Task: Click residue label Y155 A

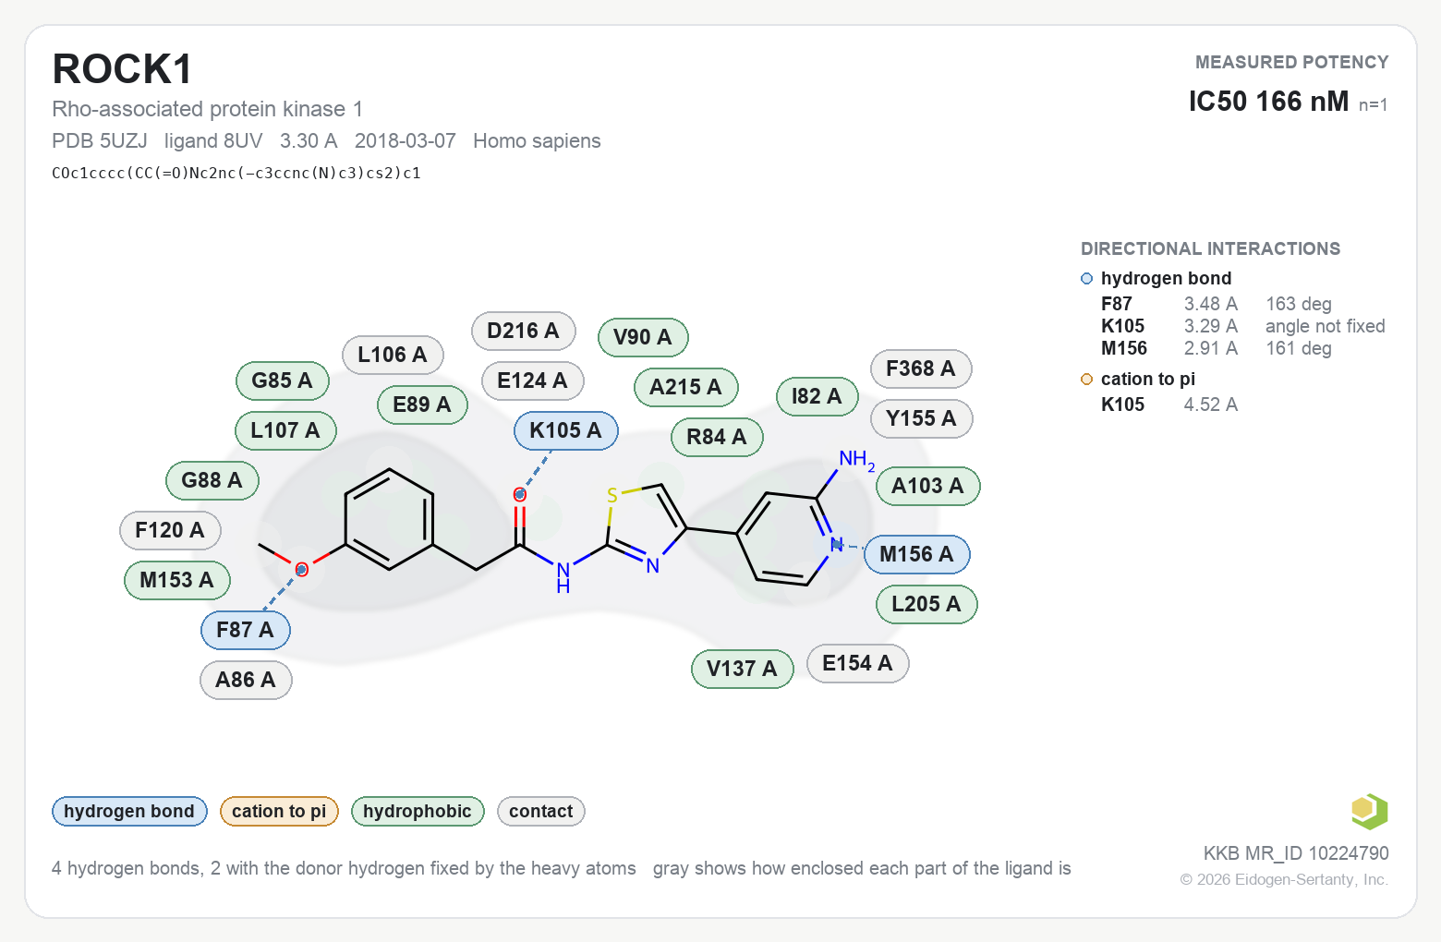Action: pos(921,418)
